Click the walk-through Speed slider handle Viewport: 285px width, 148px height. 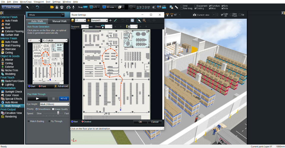tap(58, 113)
